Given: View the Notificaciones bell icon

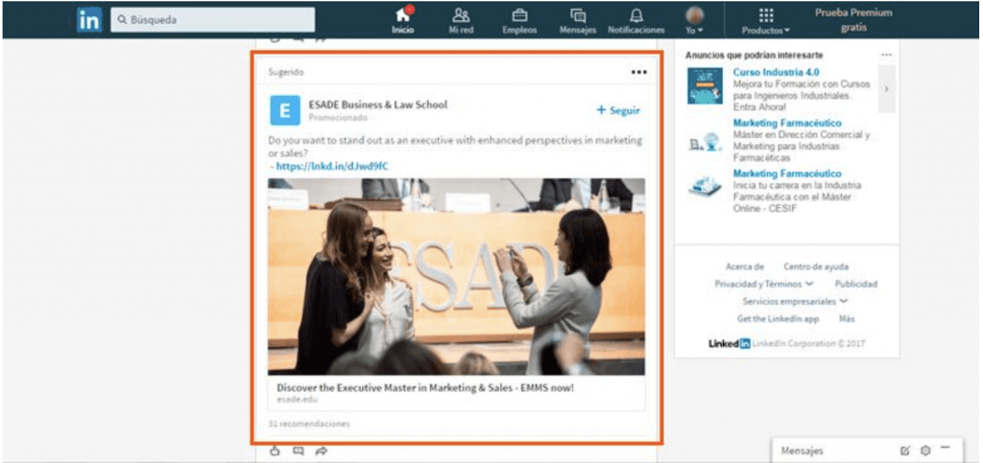Looking at the screenshot, I should pos(636,15).
